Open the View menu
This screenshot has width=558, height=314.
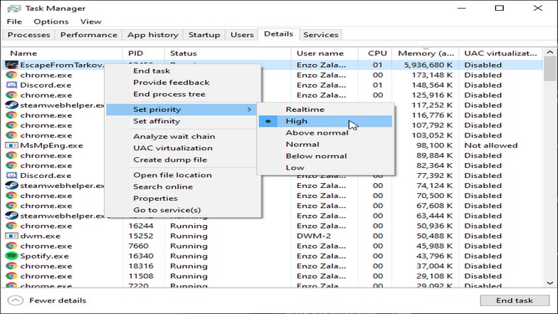coord(90,22)
